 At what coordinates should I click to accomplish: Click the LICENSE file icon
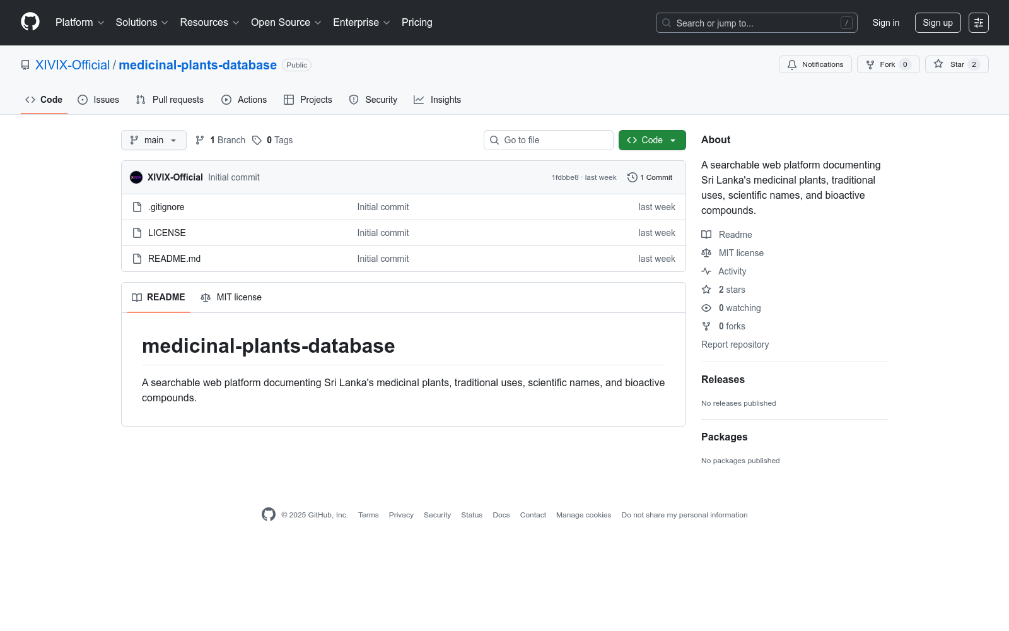(137, 233)
